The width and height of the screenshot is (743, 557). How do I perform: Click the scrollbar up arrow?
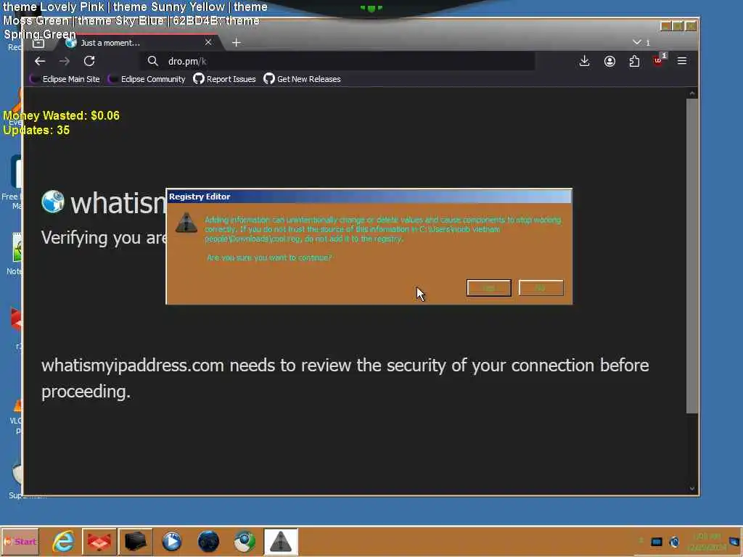(691, 94)
